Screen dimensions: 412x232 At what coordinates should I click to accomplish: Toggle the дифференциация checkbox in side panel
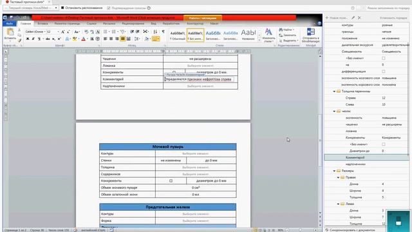pyautogui.click(x=384, y=72)
